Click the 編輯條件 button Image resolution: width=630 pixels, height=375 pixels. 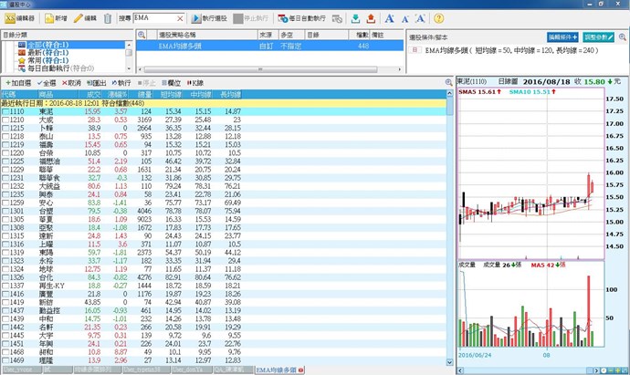tap(563, 36)
